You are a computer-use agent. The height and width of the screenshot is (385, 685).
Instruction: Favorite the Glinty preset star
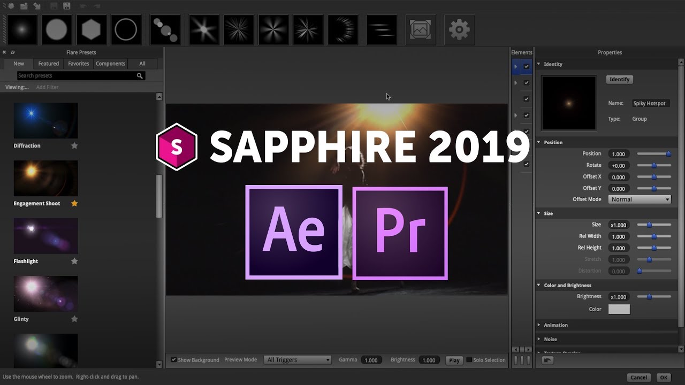coord(74,319)
